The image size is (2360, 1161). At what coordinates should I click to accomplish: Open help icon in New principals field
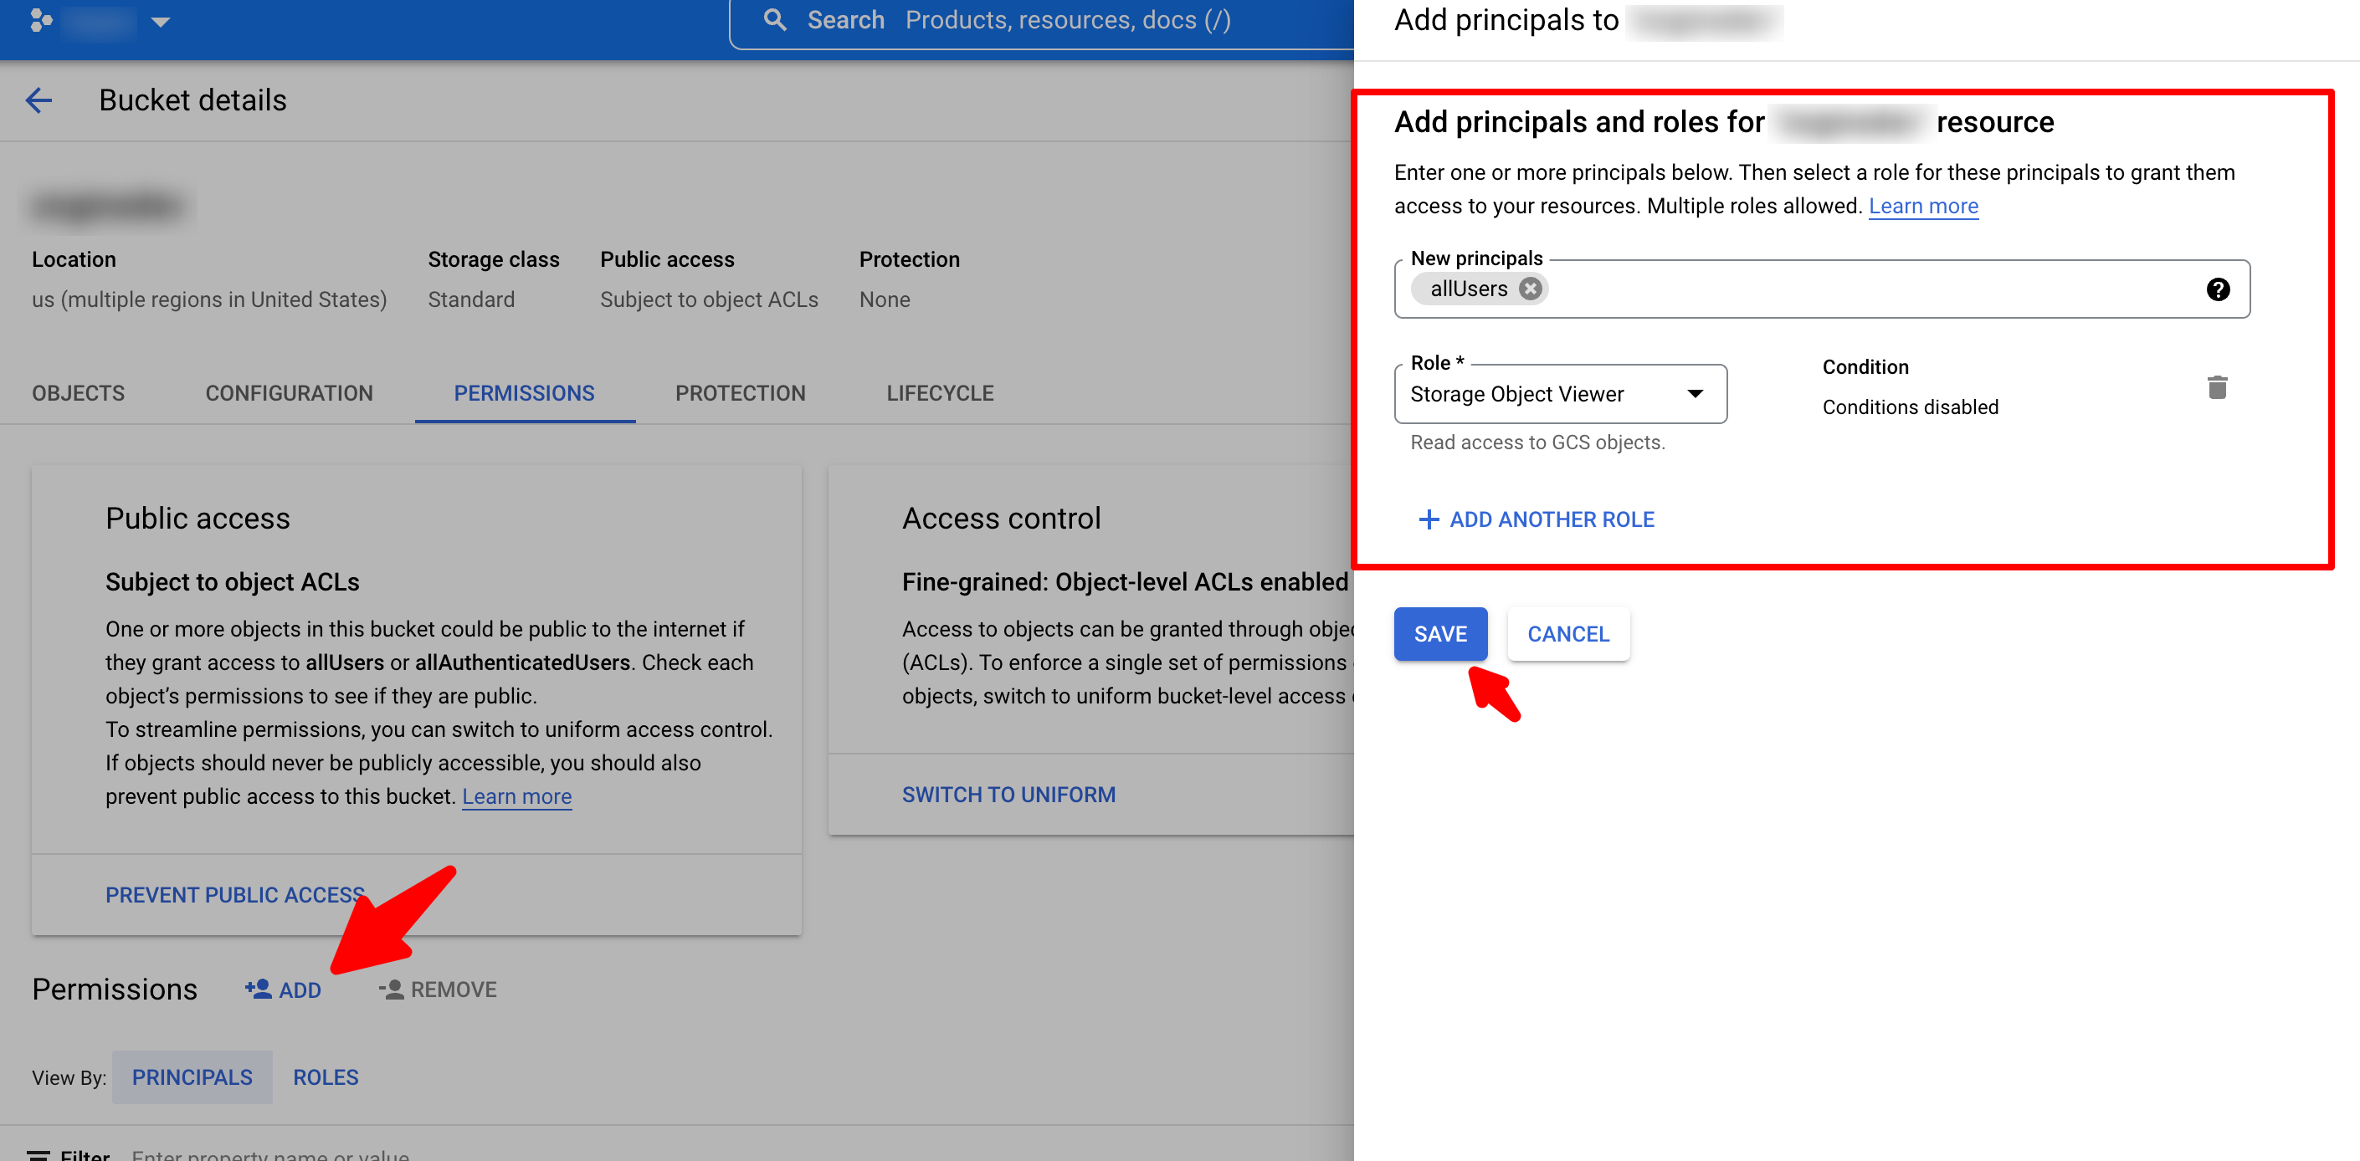(2217, 289)
